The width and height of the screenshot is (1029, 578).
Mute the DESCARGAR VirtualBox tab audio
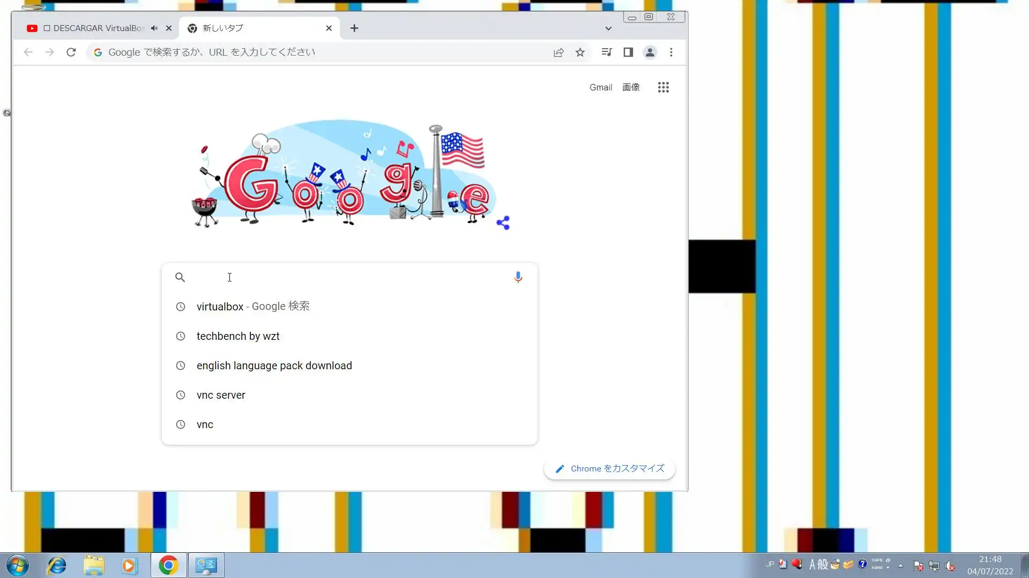(154, 28)
